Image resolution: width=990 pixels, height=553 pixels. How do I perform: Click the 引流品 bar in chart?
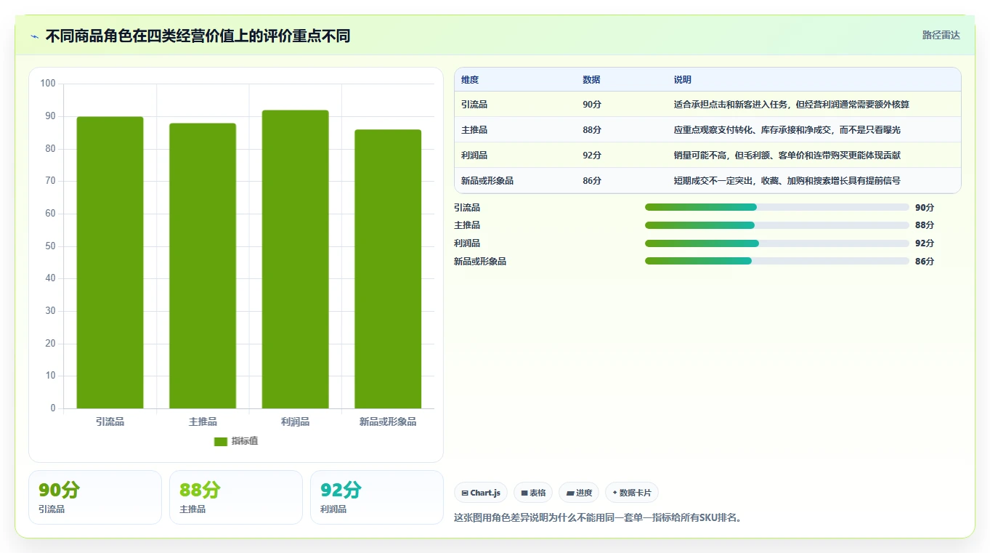(110, 262)
